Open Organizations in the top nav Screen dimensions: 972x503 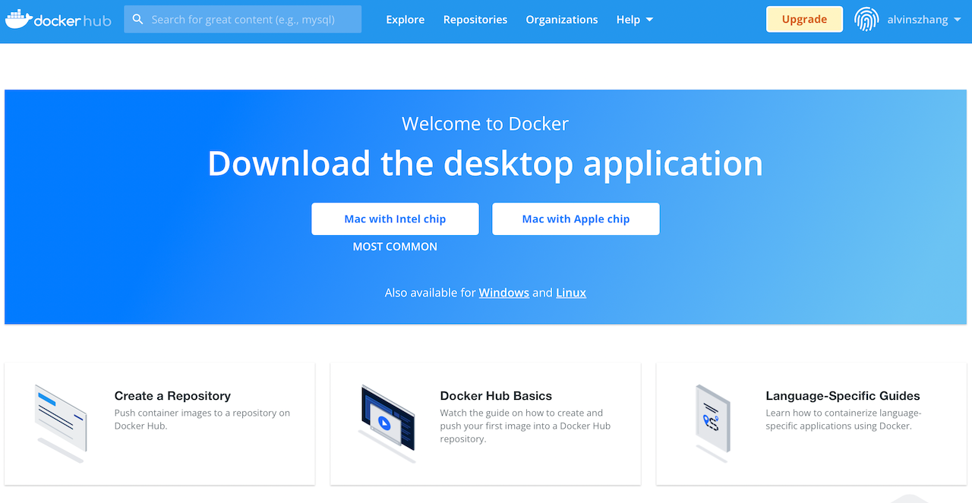point(562,20)
